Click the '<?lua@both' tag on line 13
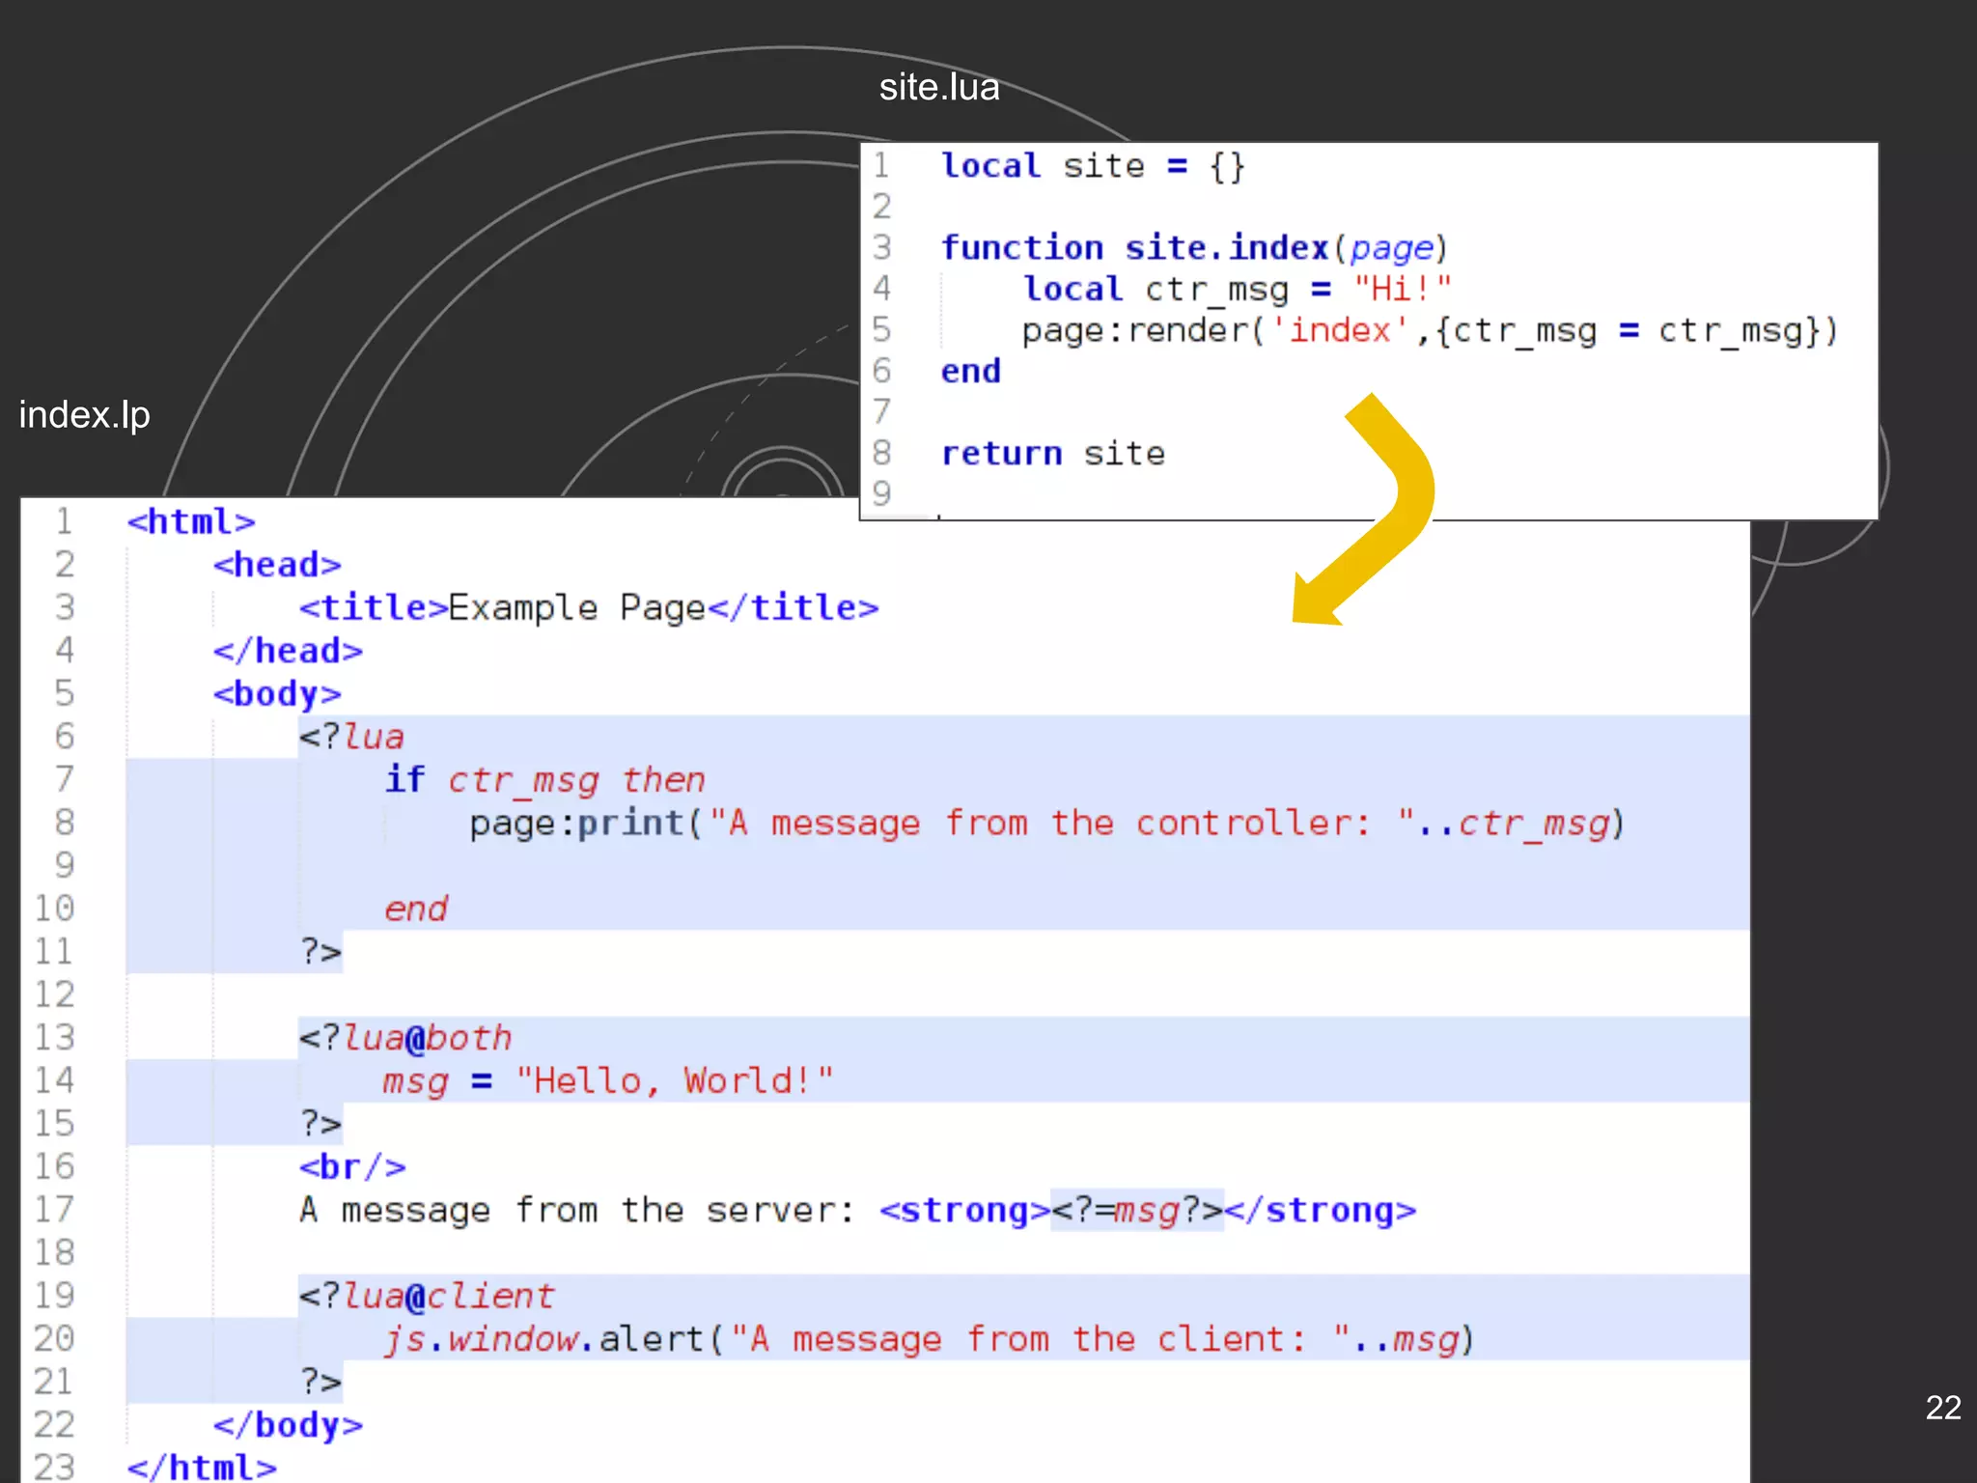 pos(405,1039)
